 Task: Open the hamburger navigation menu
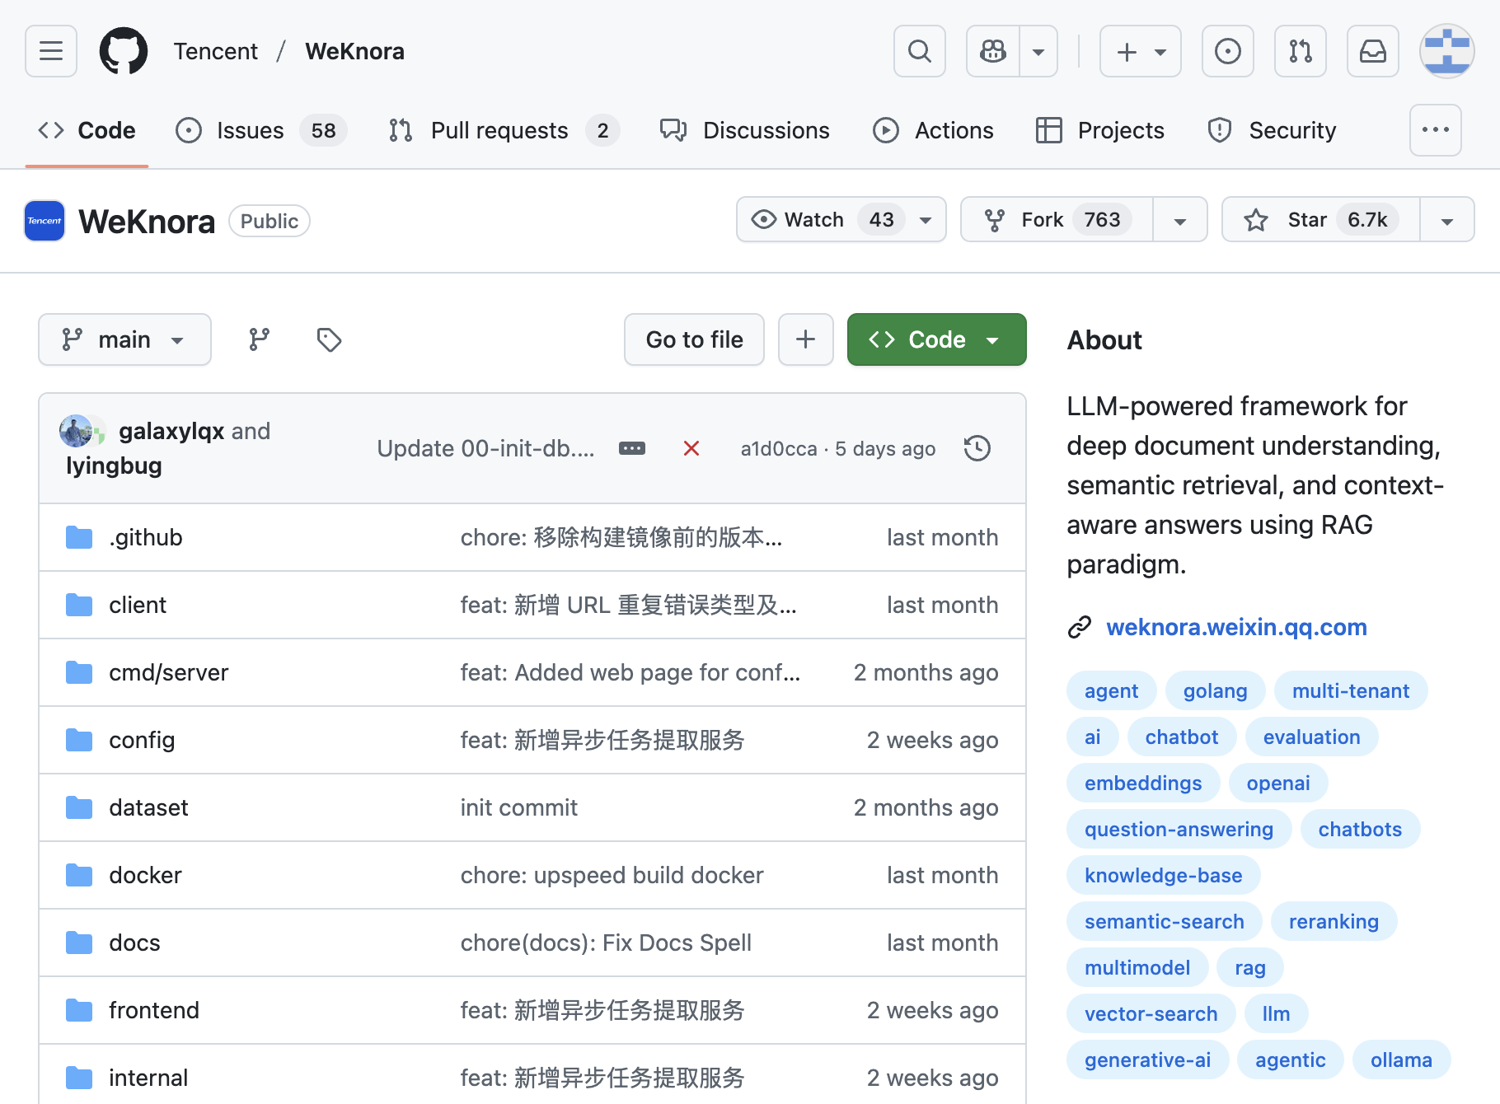pos(51,51)
